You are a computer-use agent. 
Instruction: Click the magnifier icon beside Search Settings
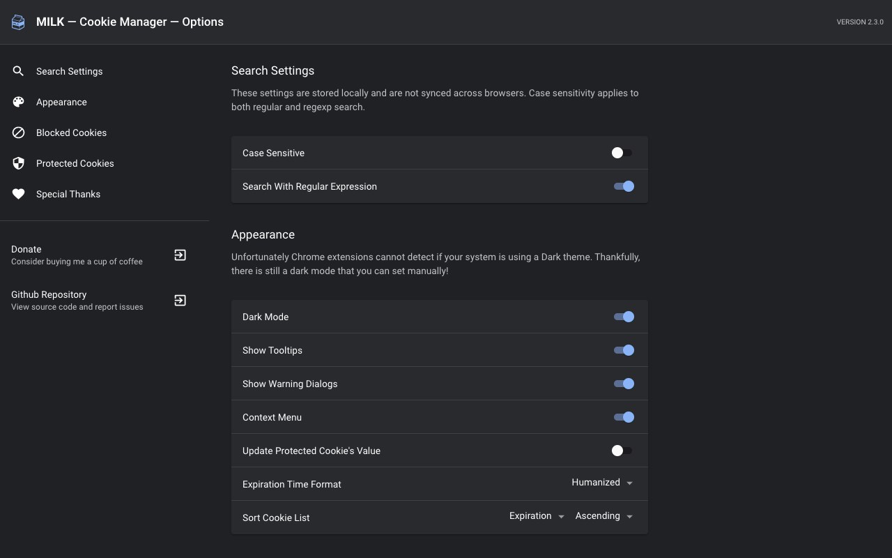19,71
